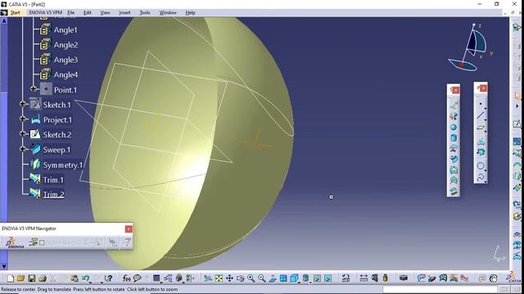Open the Edit menu
This screenshot has width=524, height=294.
pos(88,13)
